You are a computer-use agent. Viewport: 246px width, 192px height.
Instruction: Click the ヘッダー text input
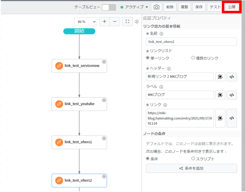pyautogui.click(x=180, y=76)
